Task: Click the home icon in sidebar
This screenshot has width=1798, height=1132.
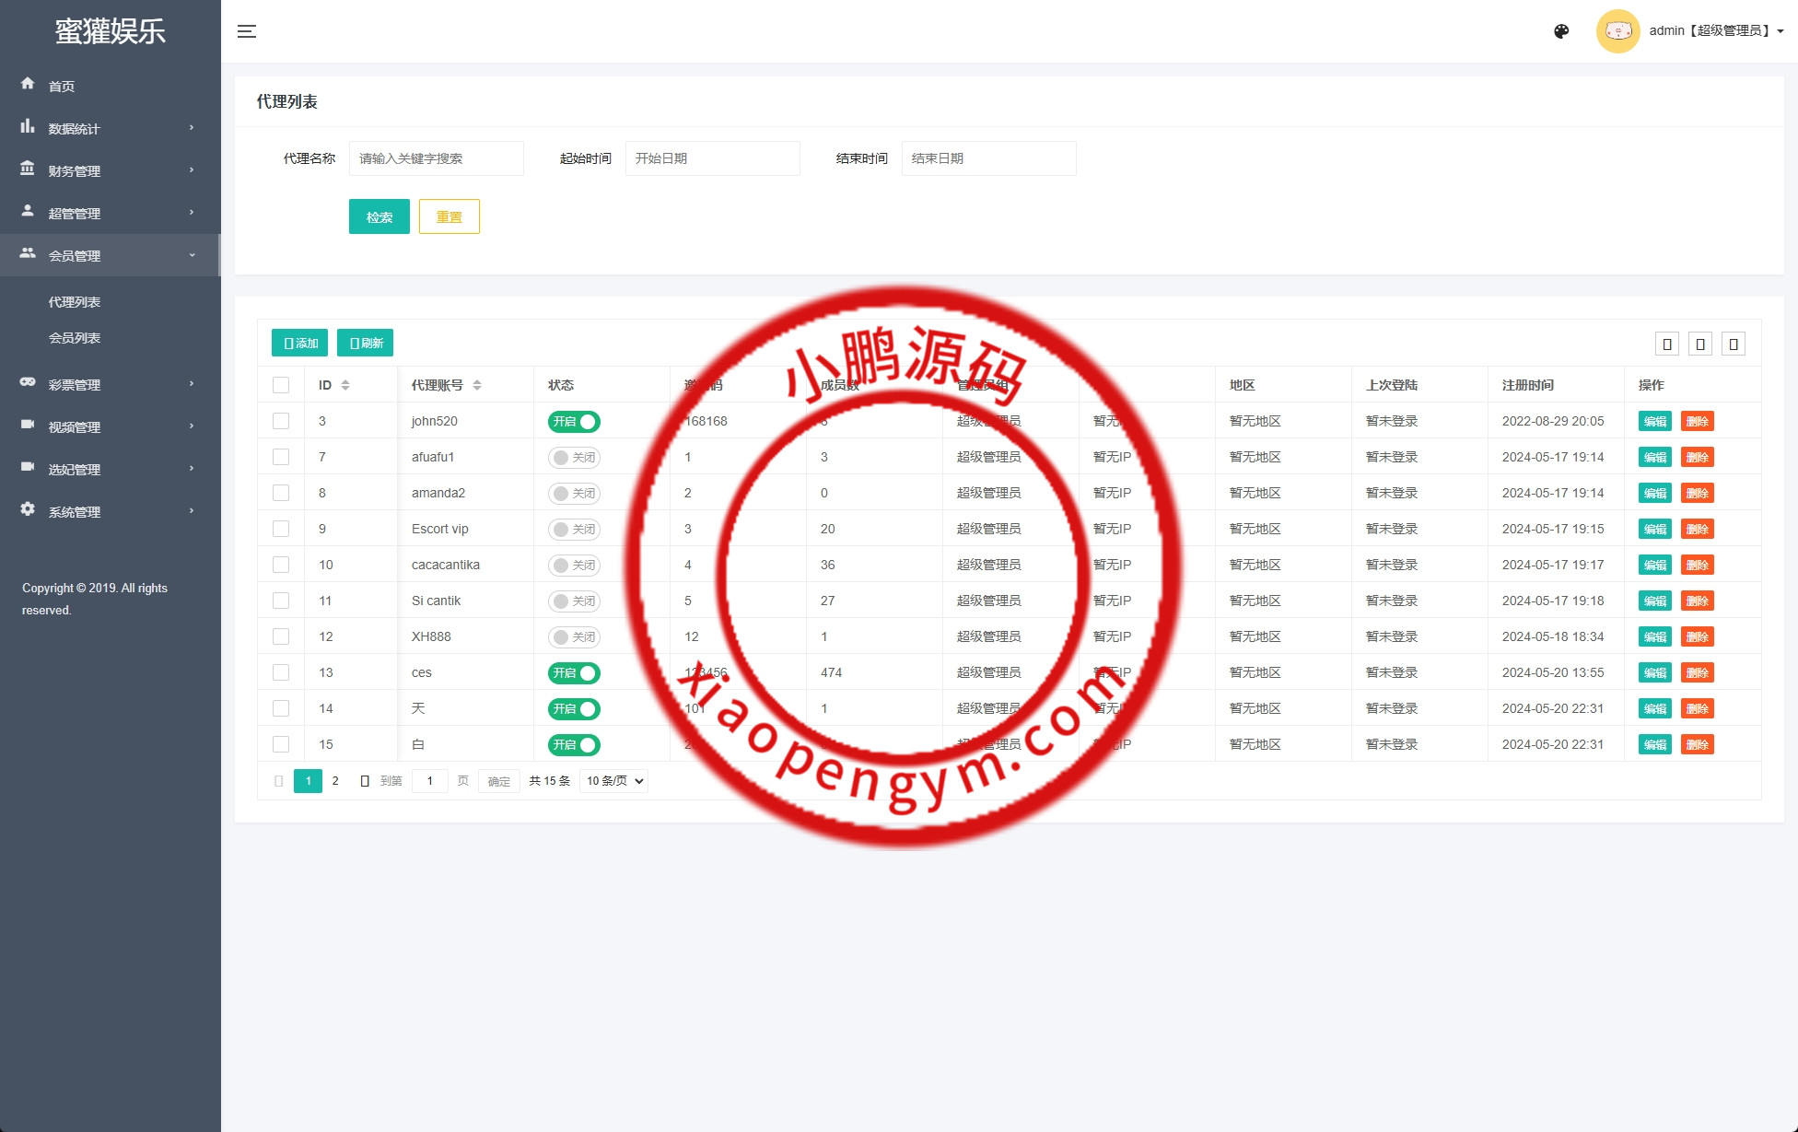Action: click(28, 84)
